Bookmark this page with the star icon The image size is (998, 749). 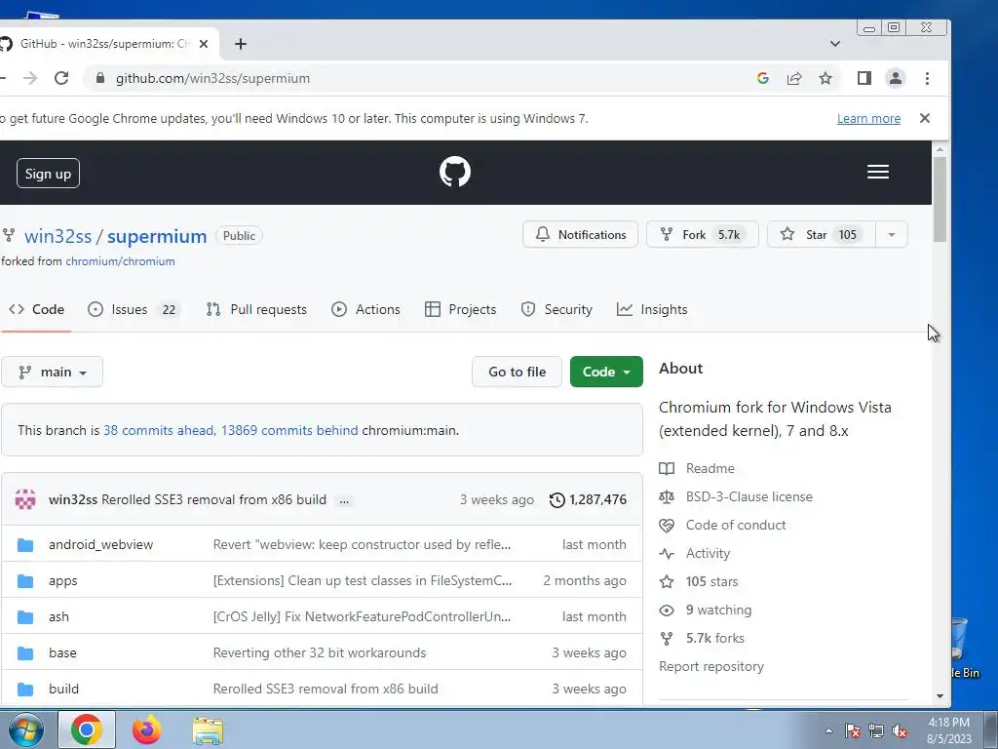coord(825,78)
